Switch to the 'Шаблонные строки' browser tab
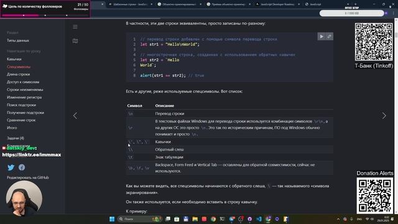Viewport: 398px width, 224px height. (130, 4)
